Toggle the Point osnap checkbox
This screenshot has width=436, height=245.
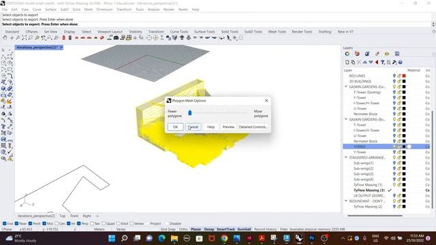click(30, 223)
